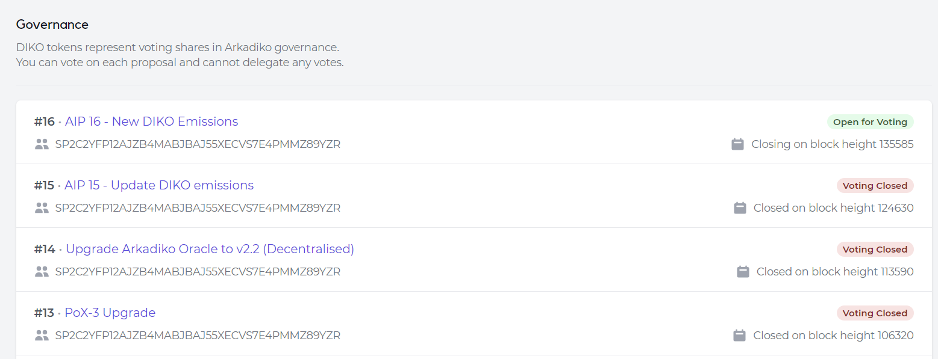This screenshot has height=359, width=938.
Task: Click Voting Closed badge on proposal #15
Action: click(x=875, y=186)
